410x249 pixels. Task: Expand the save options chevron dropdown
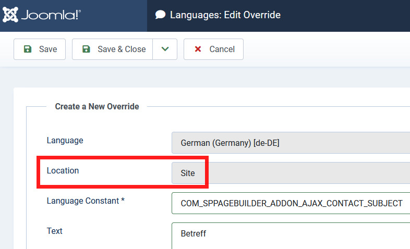pos(165,49)
